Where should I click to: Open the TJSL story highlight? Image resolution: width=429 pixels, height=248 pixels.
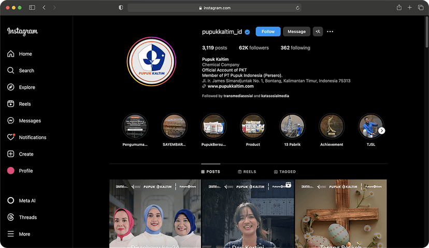coord(371,127)
